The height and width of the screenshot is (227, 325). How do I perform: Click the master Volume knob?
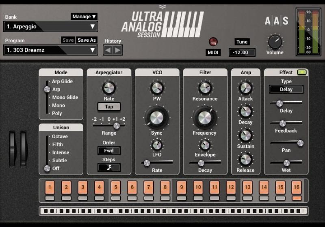point(275,42)
